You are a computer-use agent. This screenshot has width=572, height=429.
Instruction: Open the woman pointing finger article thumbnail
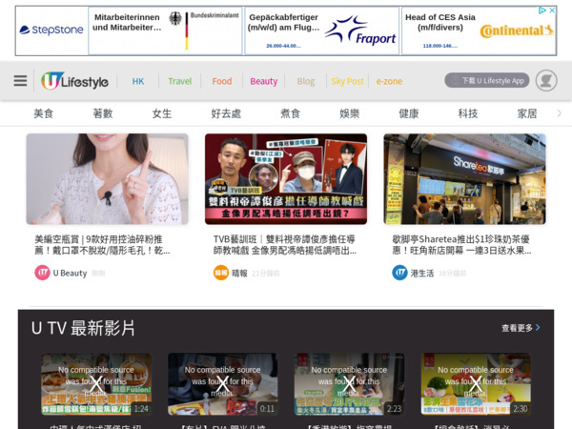tap(107, 179)
